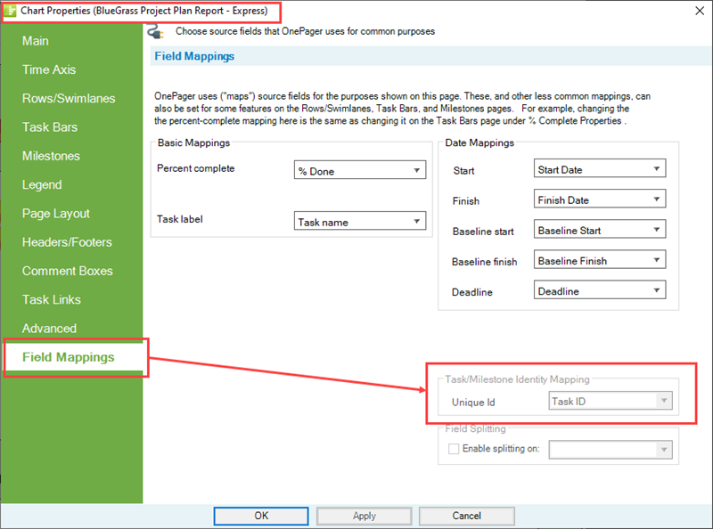Click the Field Mappings section heading
The image size is (713, 529).
coord(194,56)
